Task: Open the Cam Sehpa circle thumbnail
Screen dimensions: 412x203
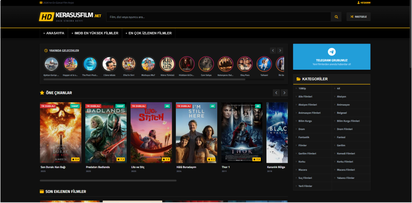Action: 206,64
